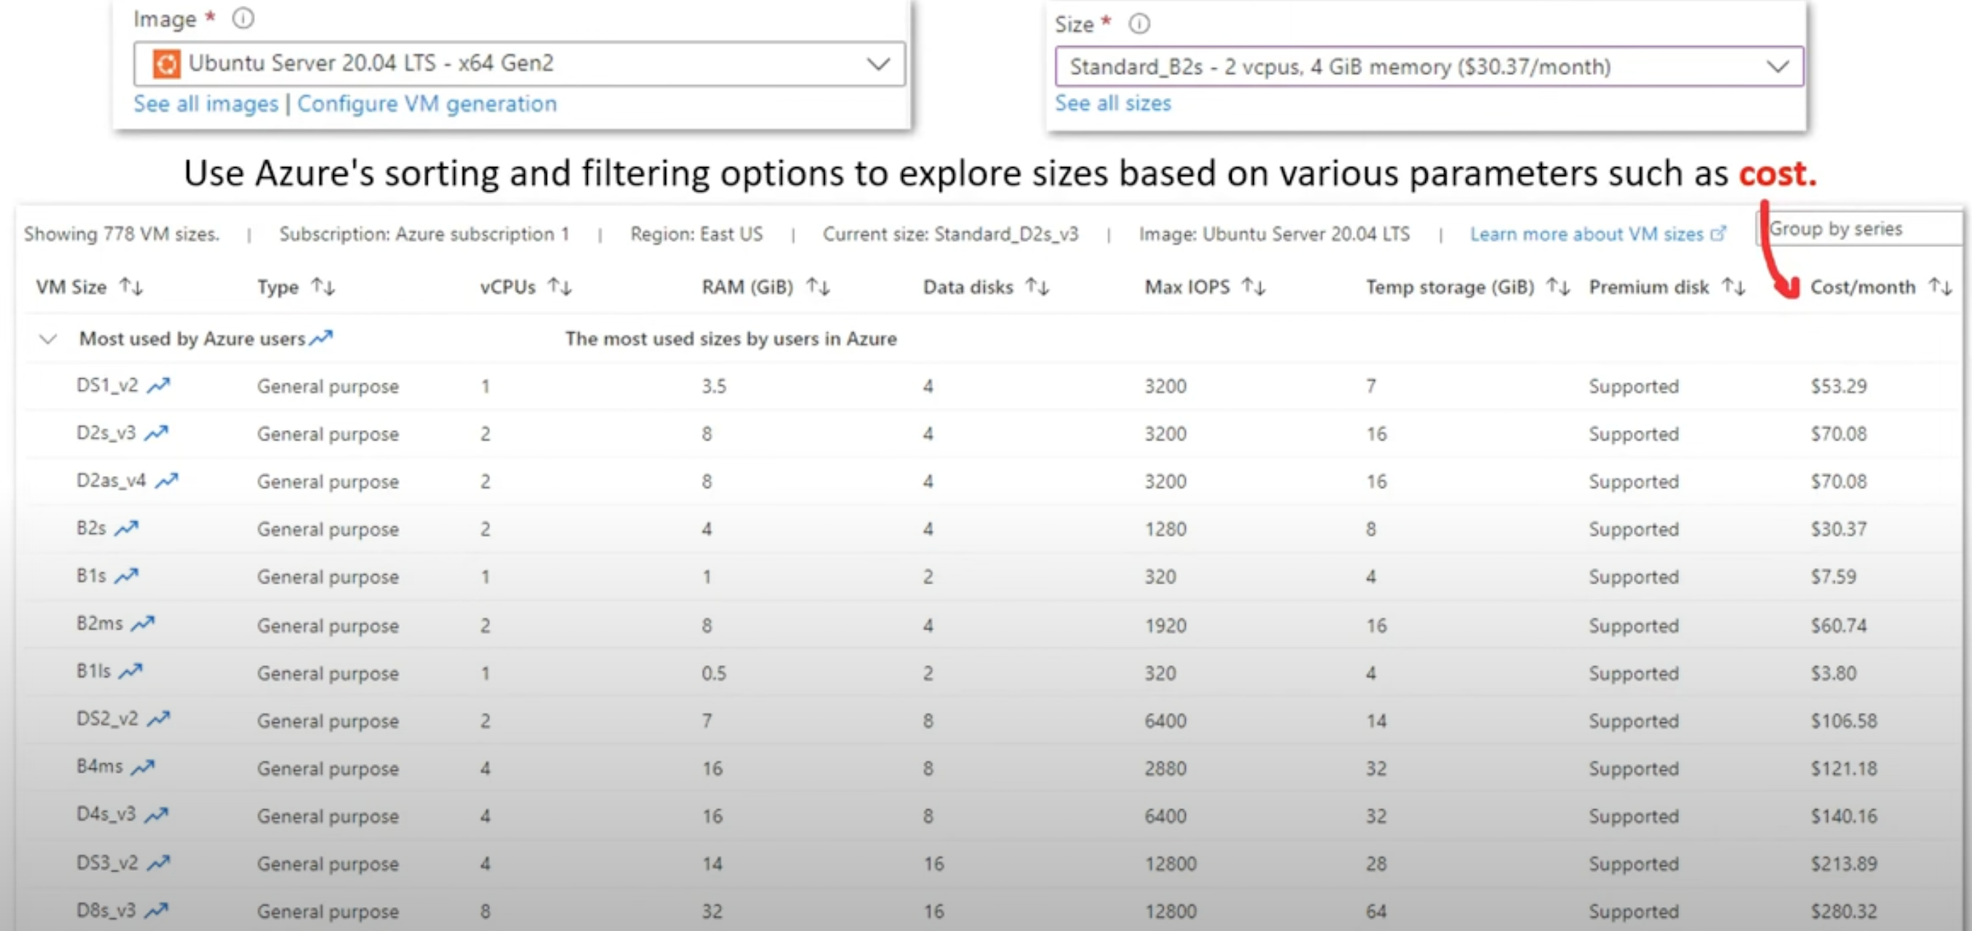
Task: Click trend icon next to Most used by Azure users
Action: pyautogui.click(x=322, y=337)
